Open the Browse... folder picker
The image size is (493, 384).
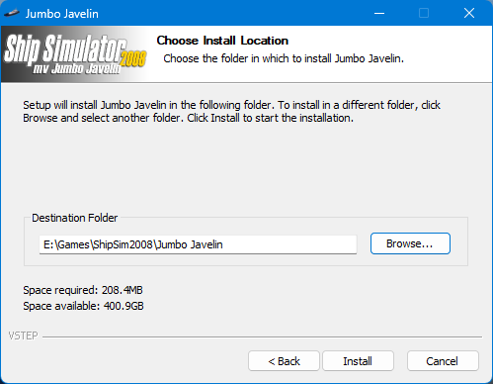[x=410, y=243]
